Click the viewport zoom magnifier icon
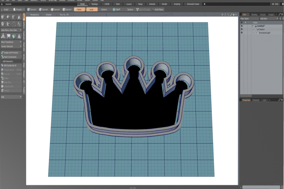This screenshot has height=189, width=284. pos(228,14)
